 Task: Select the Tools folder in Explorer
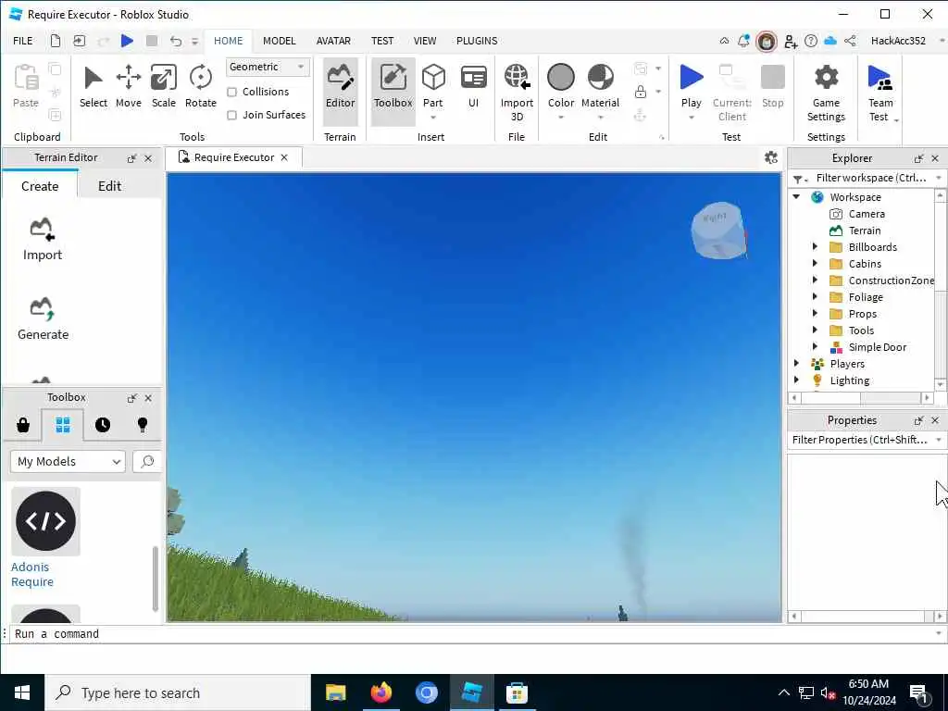click(861, 331)
